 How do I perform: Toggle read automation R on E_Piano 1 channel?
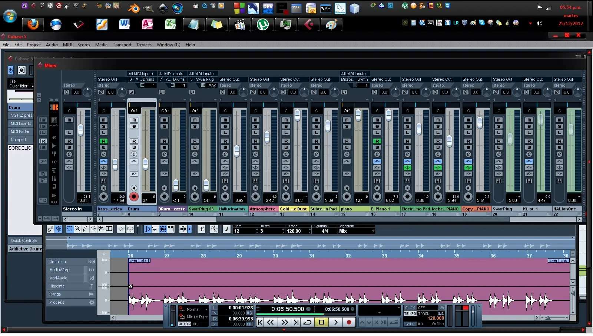(x=377, y=141)
